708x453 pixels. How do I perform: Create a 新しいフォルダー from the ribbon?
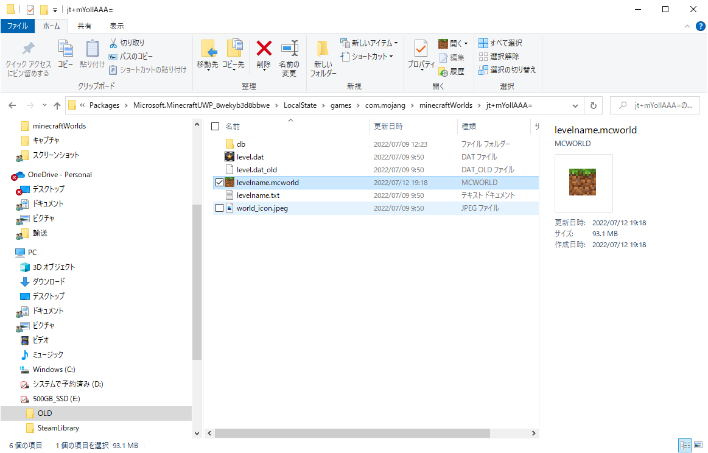click(323, 58)
